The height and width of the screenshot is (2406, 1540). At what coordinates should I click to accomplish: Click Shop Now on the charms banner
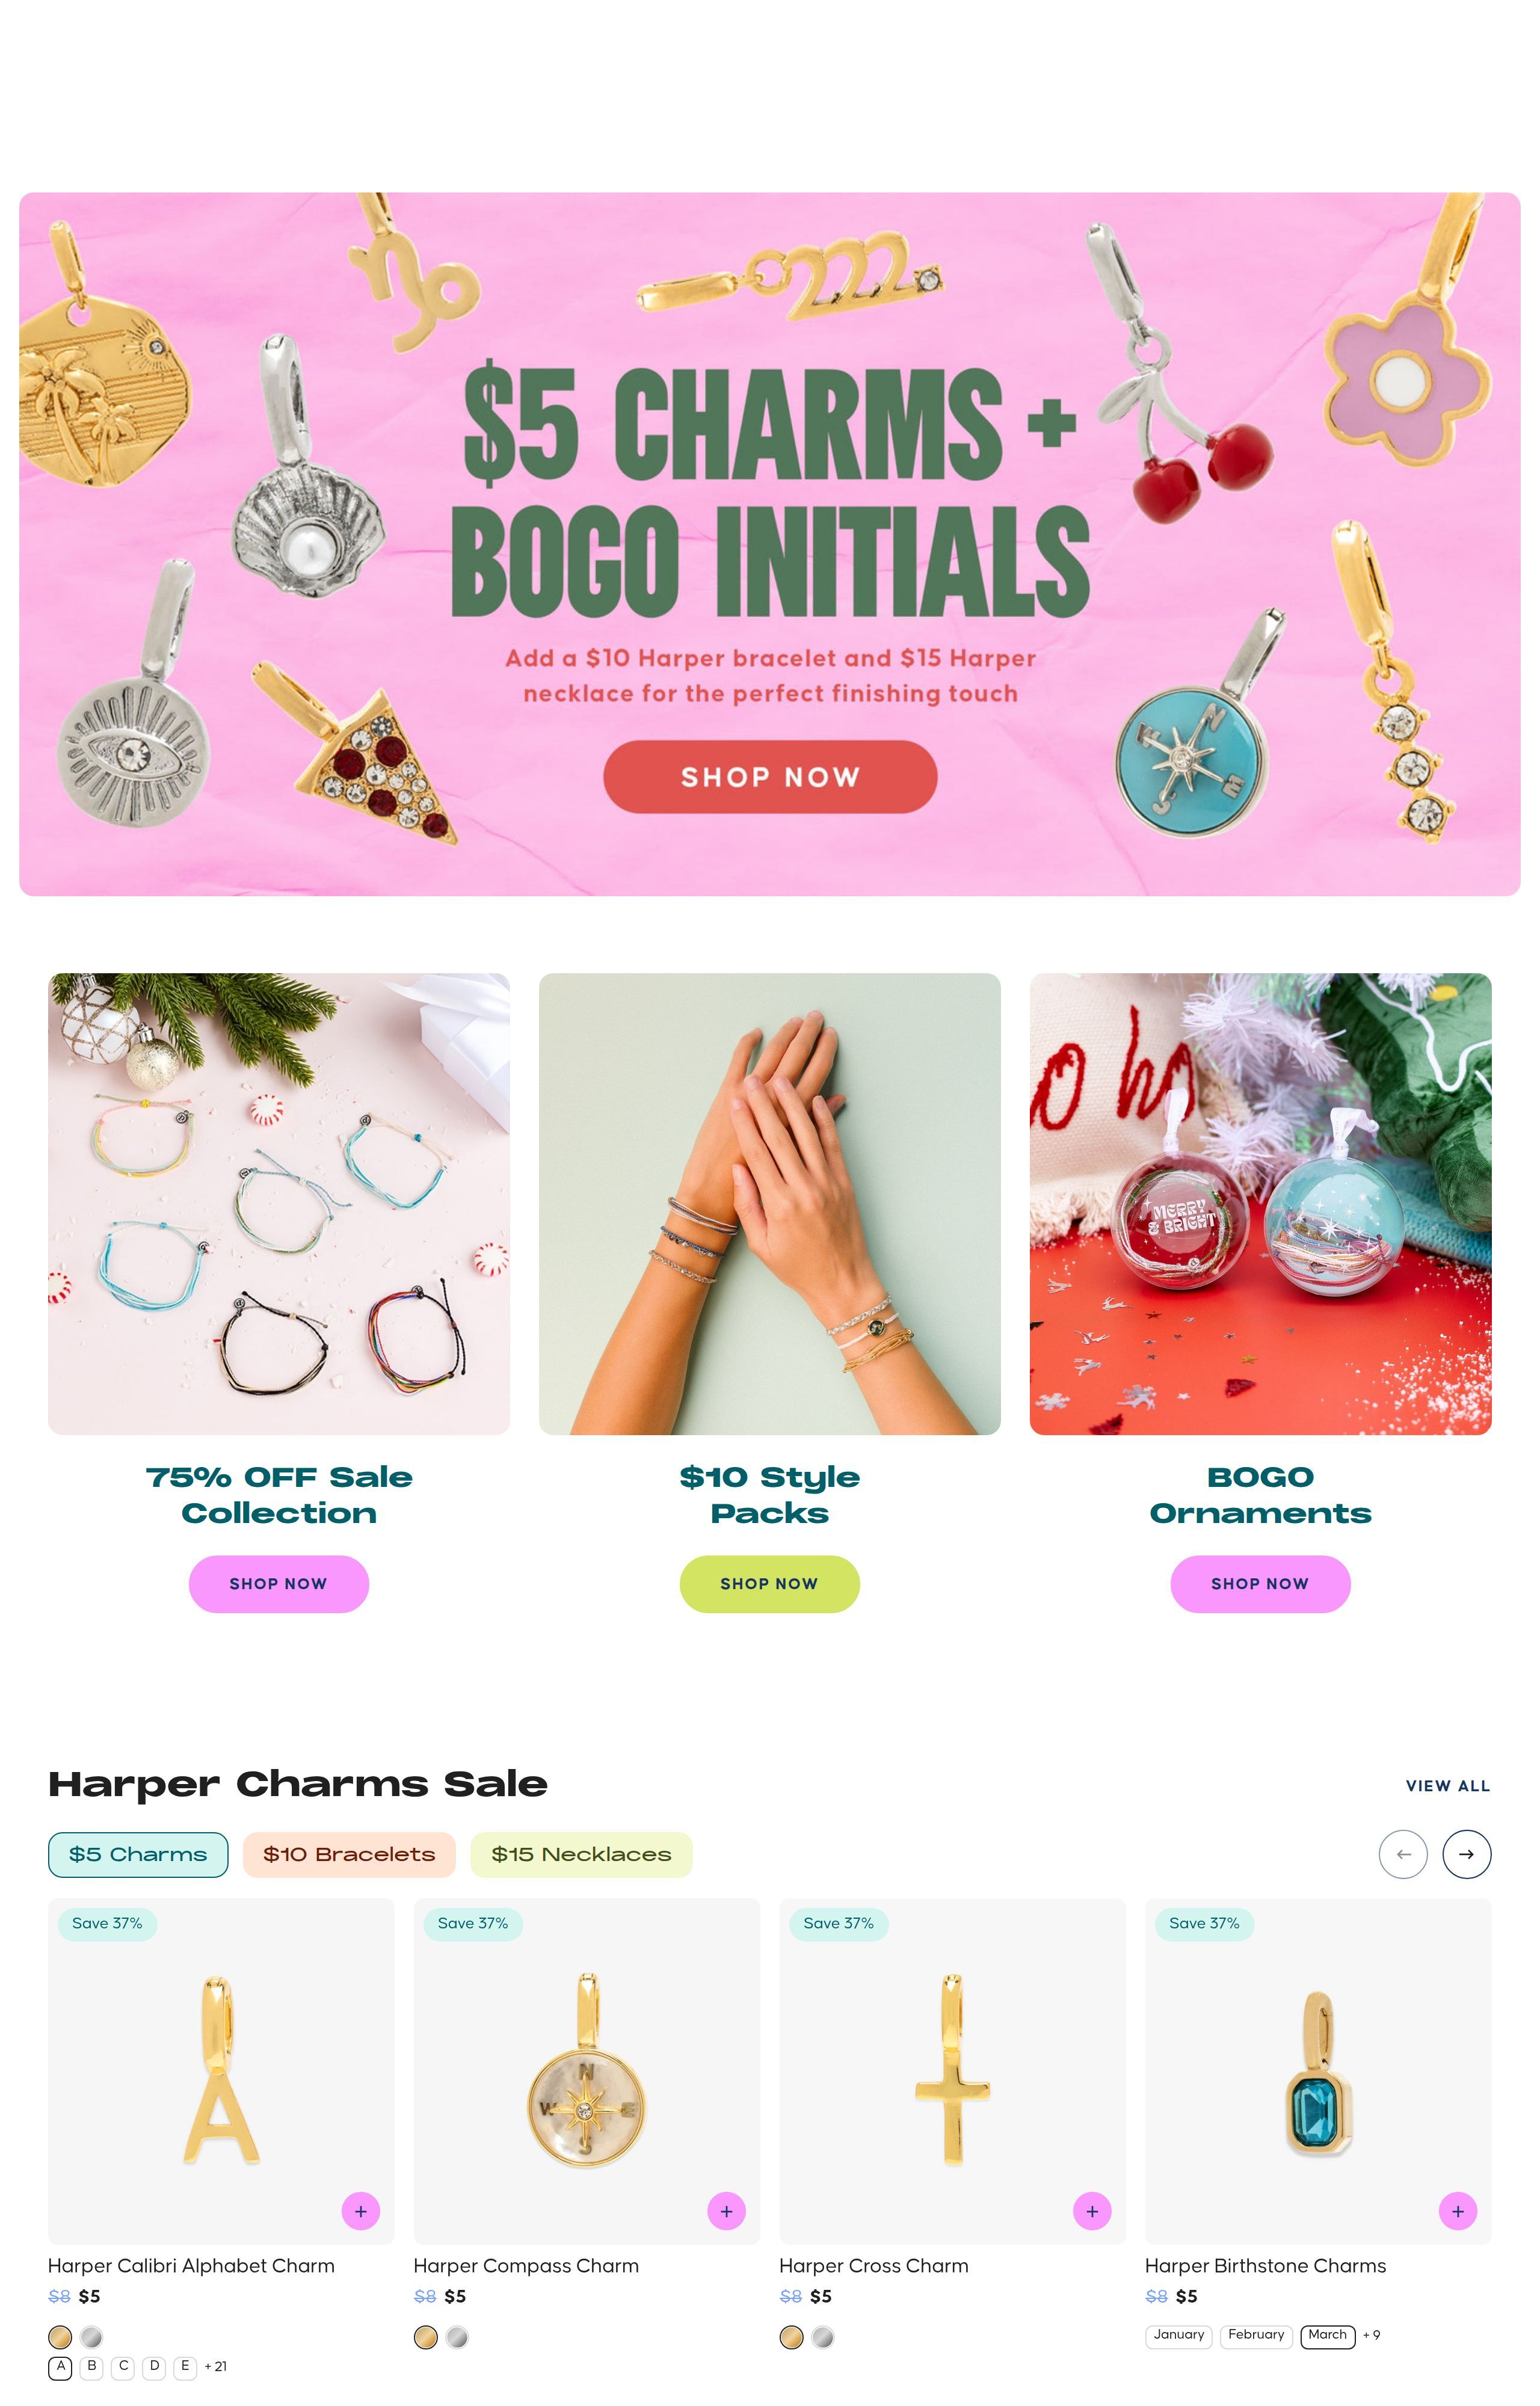coord(770,777)
